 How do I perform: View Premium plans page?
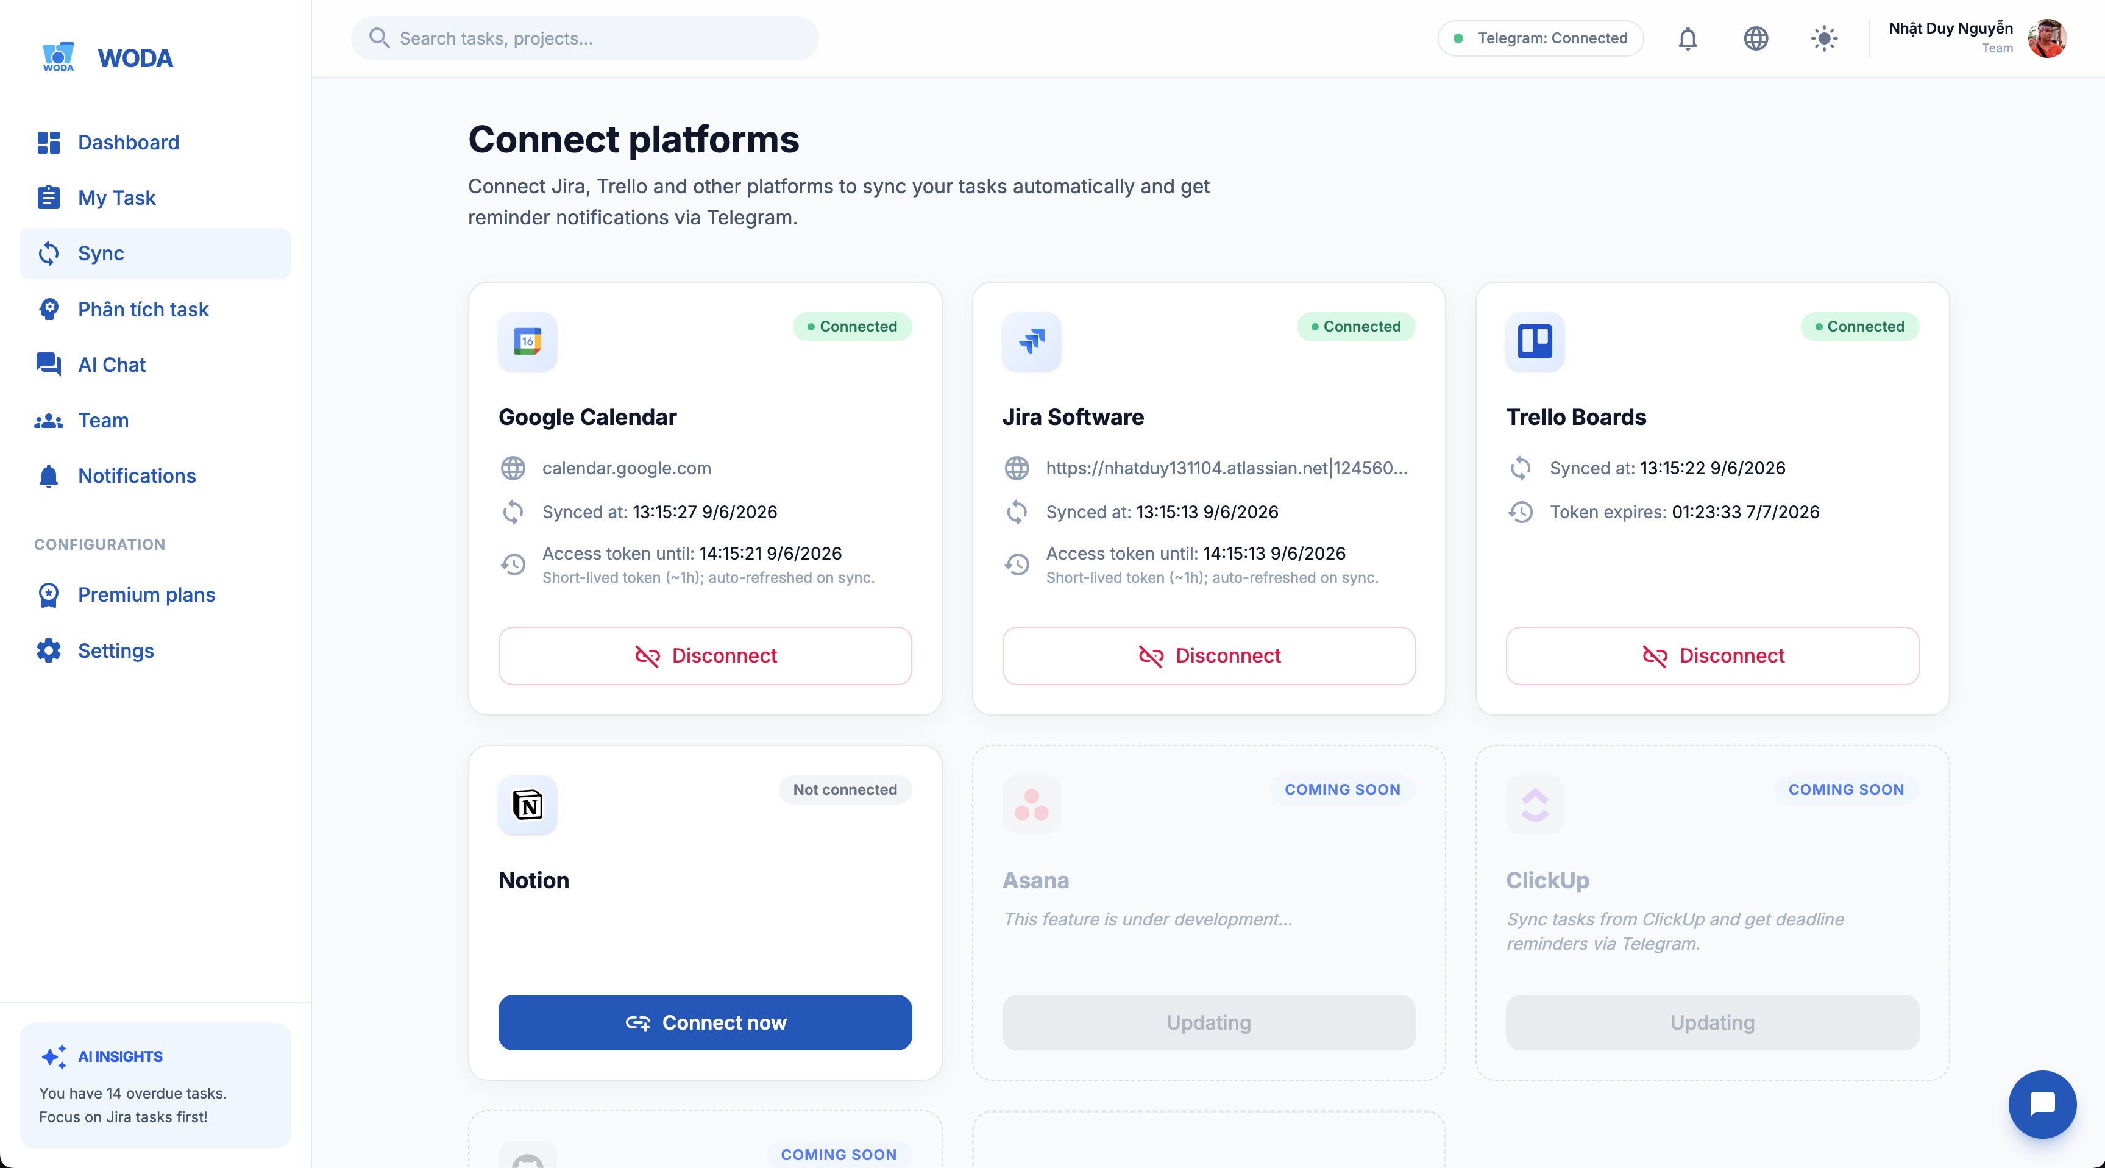(155, 594)
